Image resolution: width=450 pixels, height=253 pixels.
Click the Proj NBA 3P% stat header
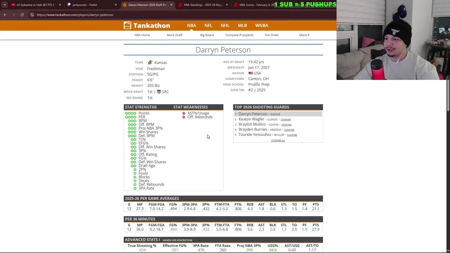point(249,246)
